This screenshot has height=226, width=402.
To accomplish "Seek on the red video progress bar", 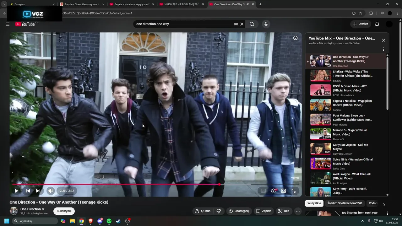I will pyautogui.click(x=155, y=184).
